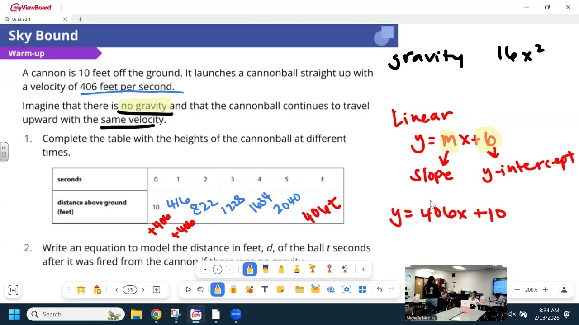Open the embedded web browser
579x325 pixels.
331,290
